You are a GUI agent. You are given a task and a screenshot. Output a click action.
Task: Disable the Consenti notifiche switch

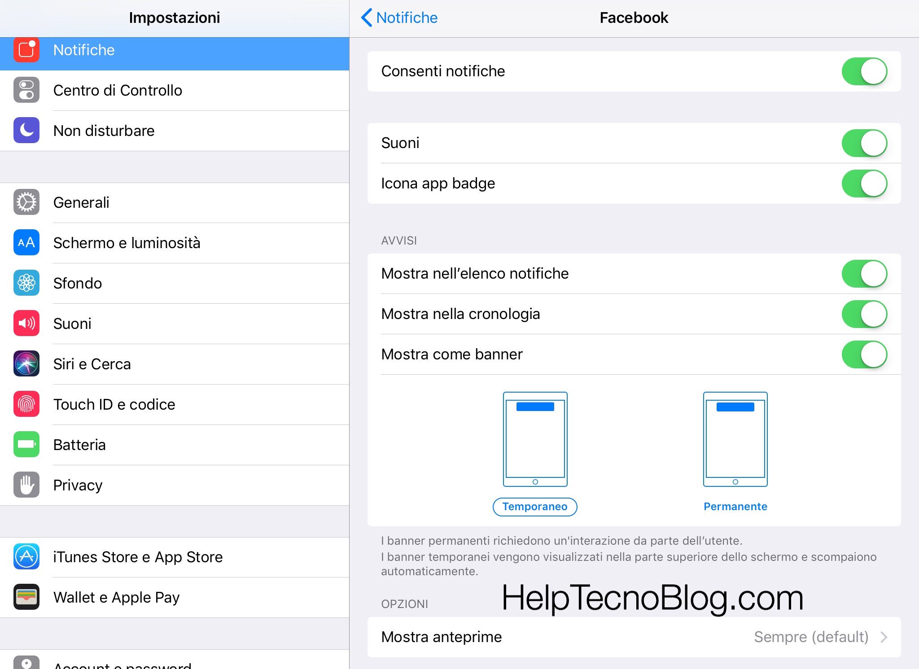click(x=864, y=71)
